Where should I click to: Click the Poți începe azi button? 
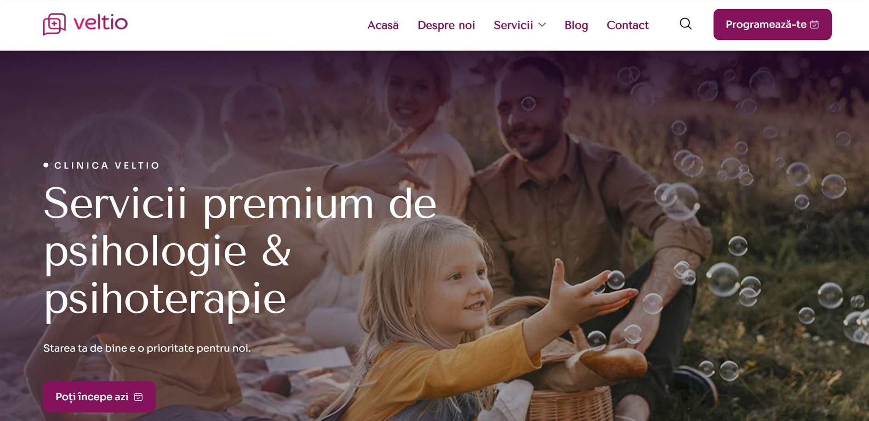(x=99, y=397)
